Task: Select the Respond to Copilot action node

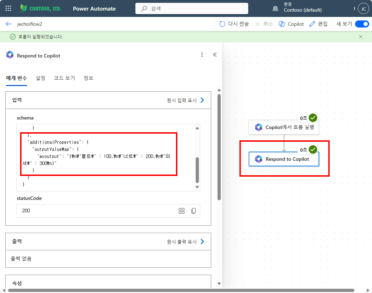Action: (284, 159)
